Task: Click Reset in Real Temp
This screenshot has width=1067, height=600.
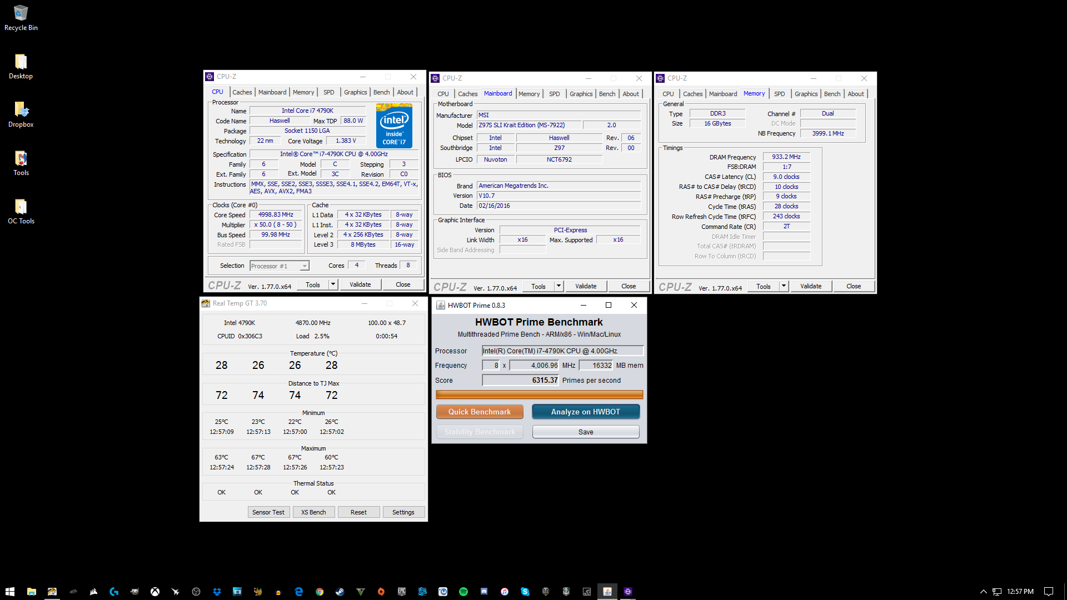Action: tap(358, 512)
